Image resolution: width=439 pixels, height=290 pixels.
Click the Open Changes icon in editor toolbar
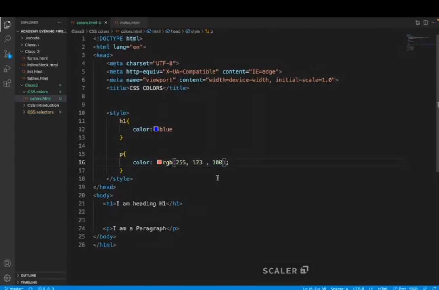pyautogui.click(x=418, y=23)
